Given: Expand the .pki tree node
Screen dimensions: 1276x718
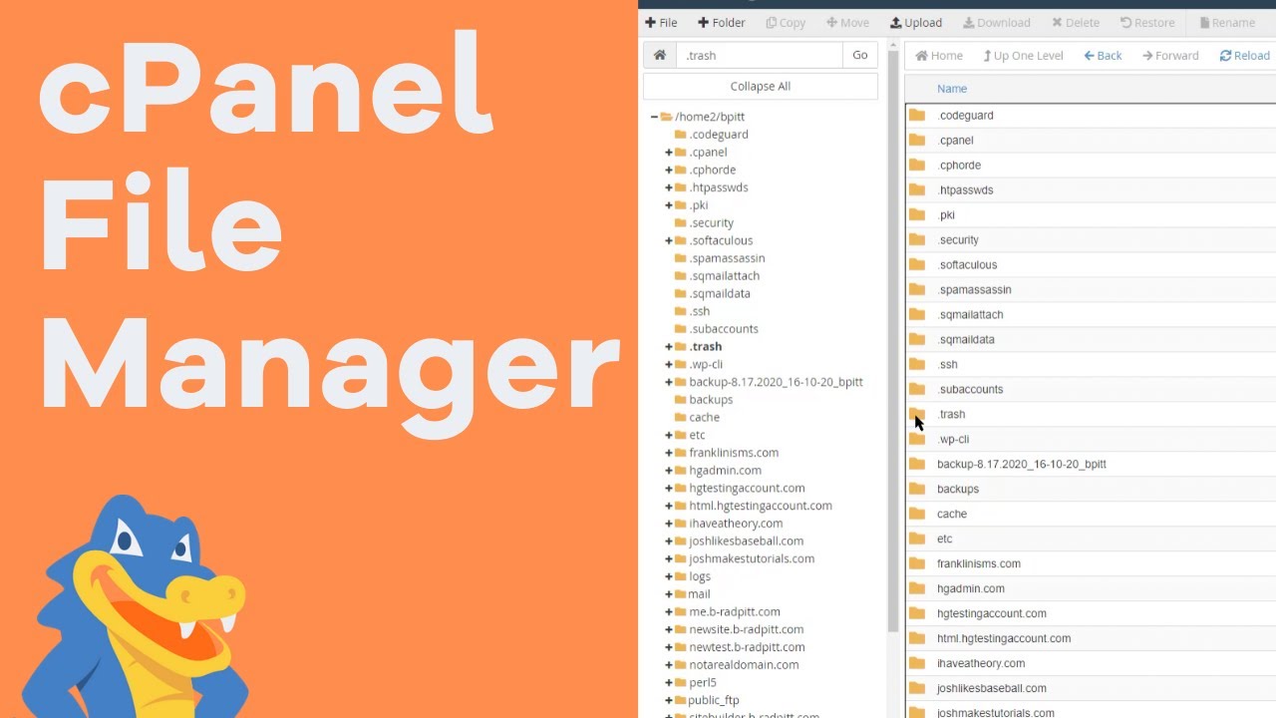Looking at the screenshot, I should coord(669,205).
